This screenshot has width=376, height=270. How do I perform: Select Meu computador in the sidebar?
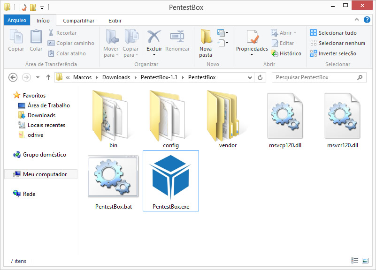click(x=41, y=174)
